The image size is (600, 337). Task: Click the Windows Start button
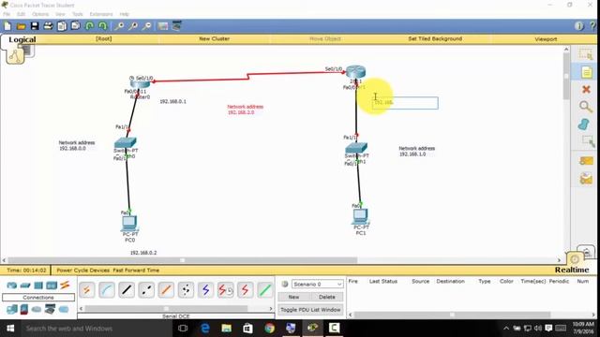coord(10,328)
